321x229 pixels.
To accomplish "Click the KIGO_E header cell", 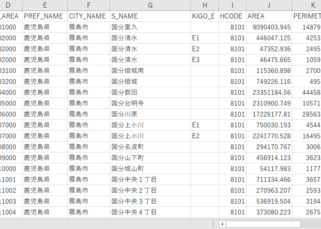I will 205,16.
